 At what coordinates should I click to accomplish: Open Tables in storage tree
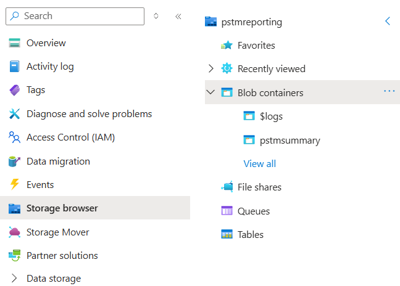pyautogui.click(x=250, y=234)
